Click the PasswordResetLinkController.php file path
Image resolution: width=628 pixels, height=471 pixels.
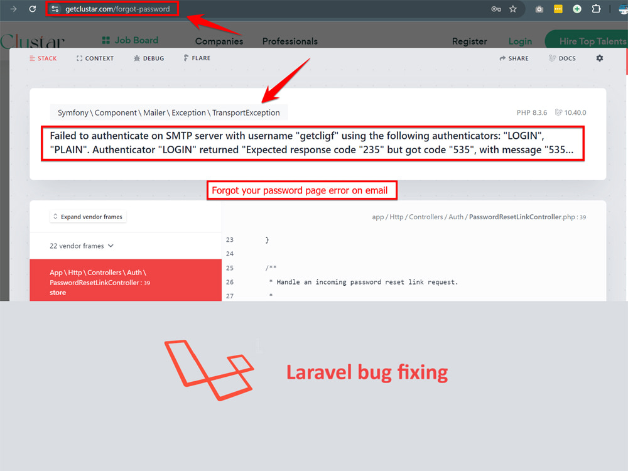(x=479, y=217)
